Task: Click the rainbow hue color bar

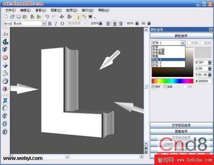Action: [x=172, y=81]
